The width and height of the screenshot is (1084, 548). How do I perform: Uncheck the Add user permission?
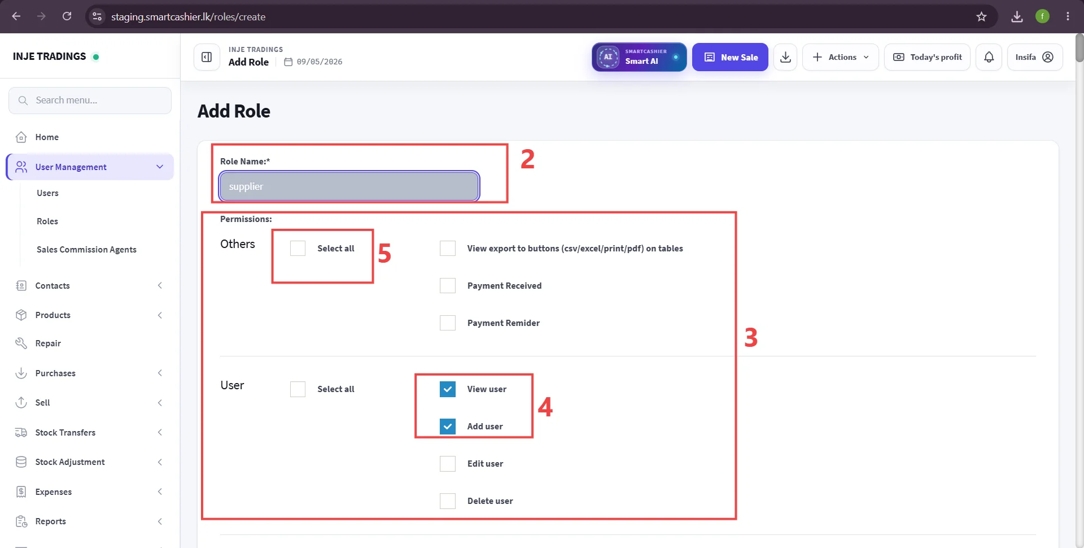pos(448,427)
